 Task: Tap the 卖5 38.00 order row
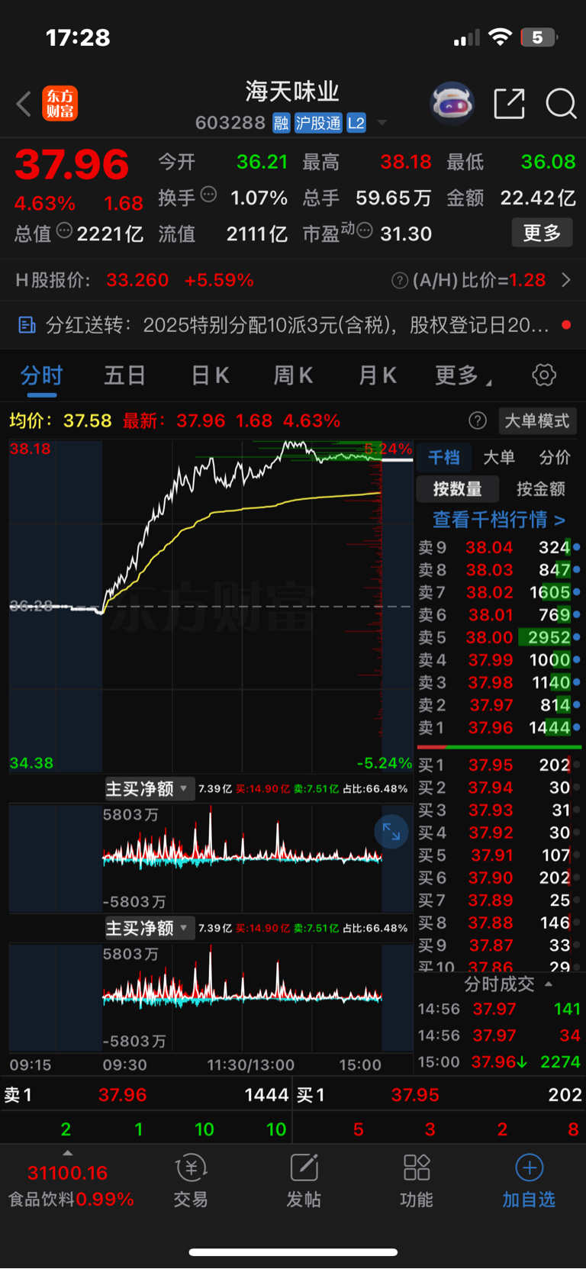click(499, 637)
